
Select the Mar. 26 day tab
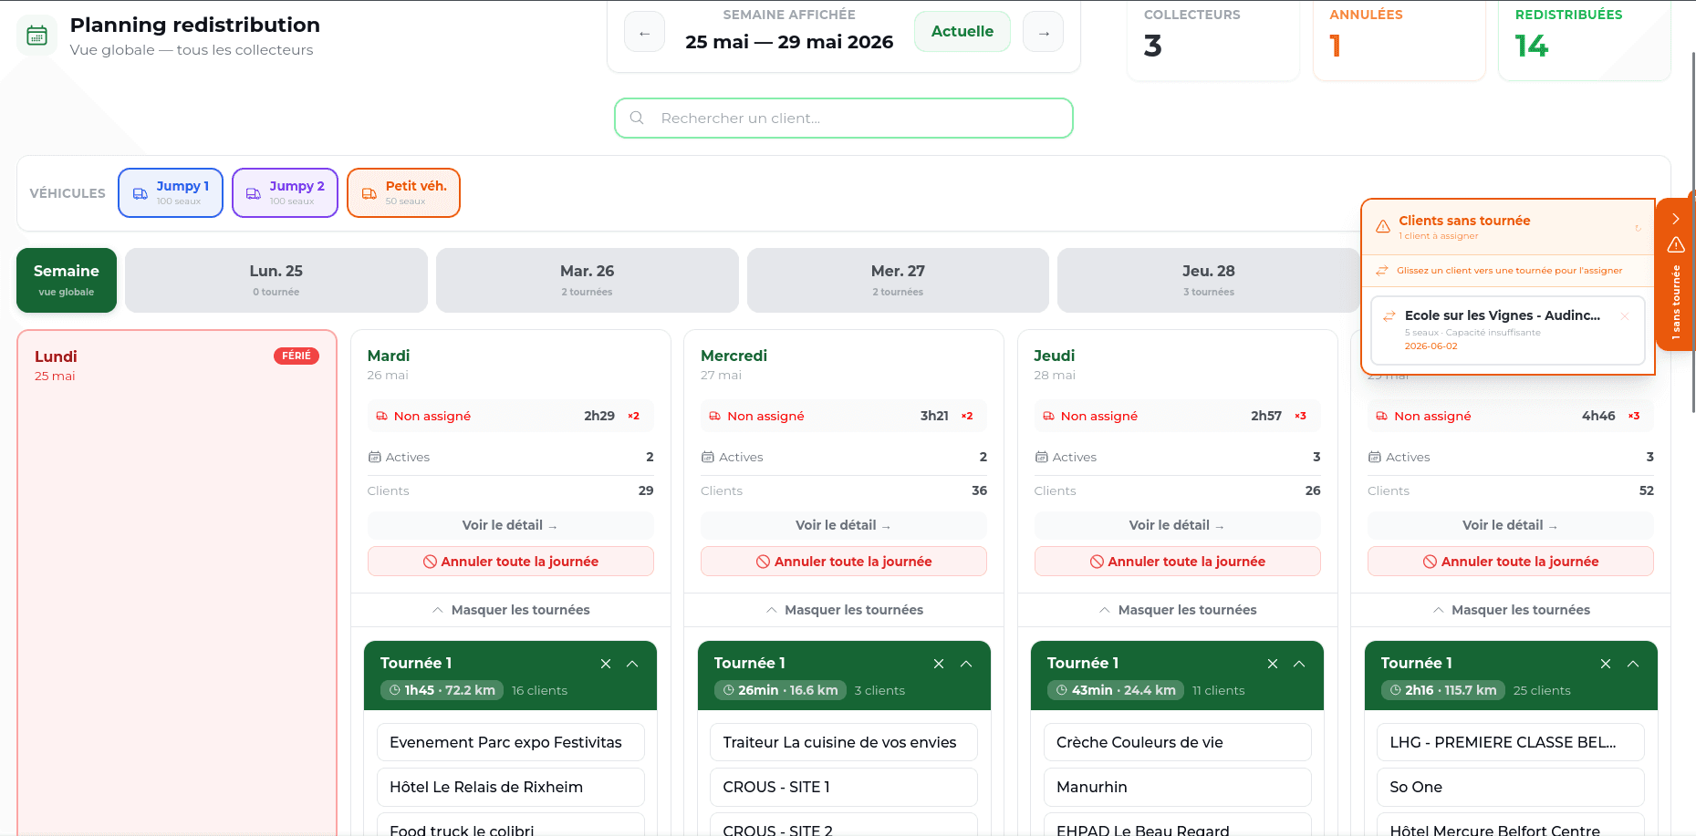pos(587,280)
